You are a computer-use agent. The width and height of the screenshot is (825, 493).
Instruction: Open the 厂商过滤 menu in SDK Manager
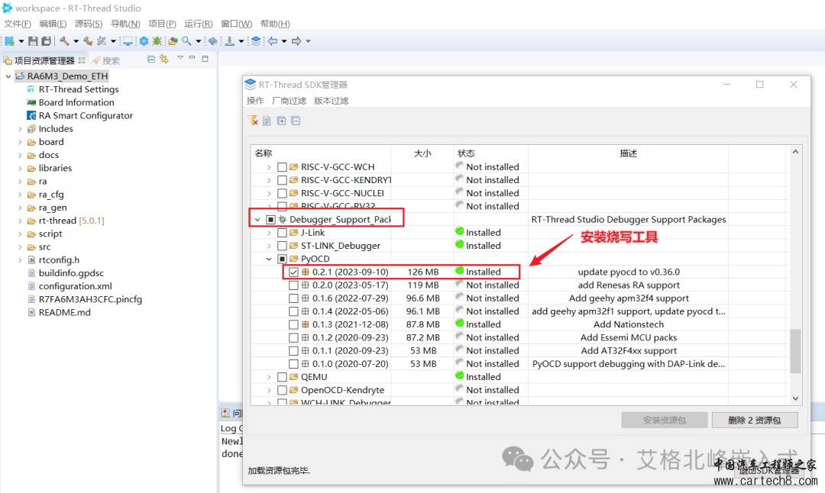[x=289, y=101]
